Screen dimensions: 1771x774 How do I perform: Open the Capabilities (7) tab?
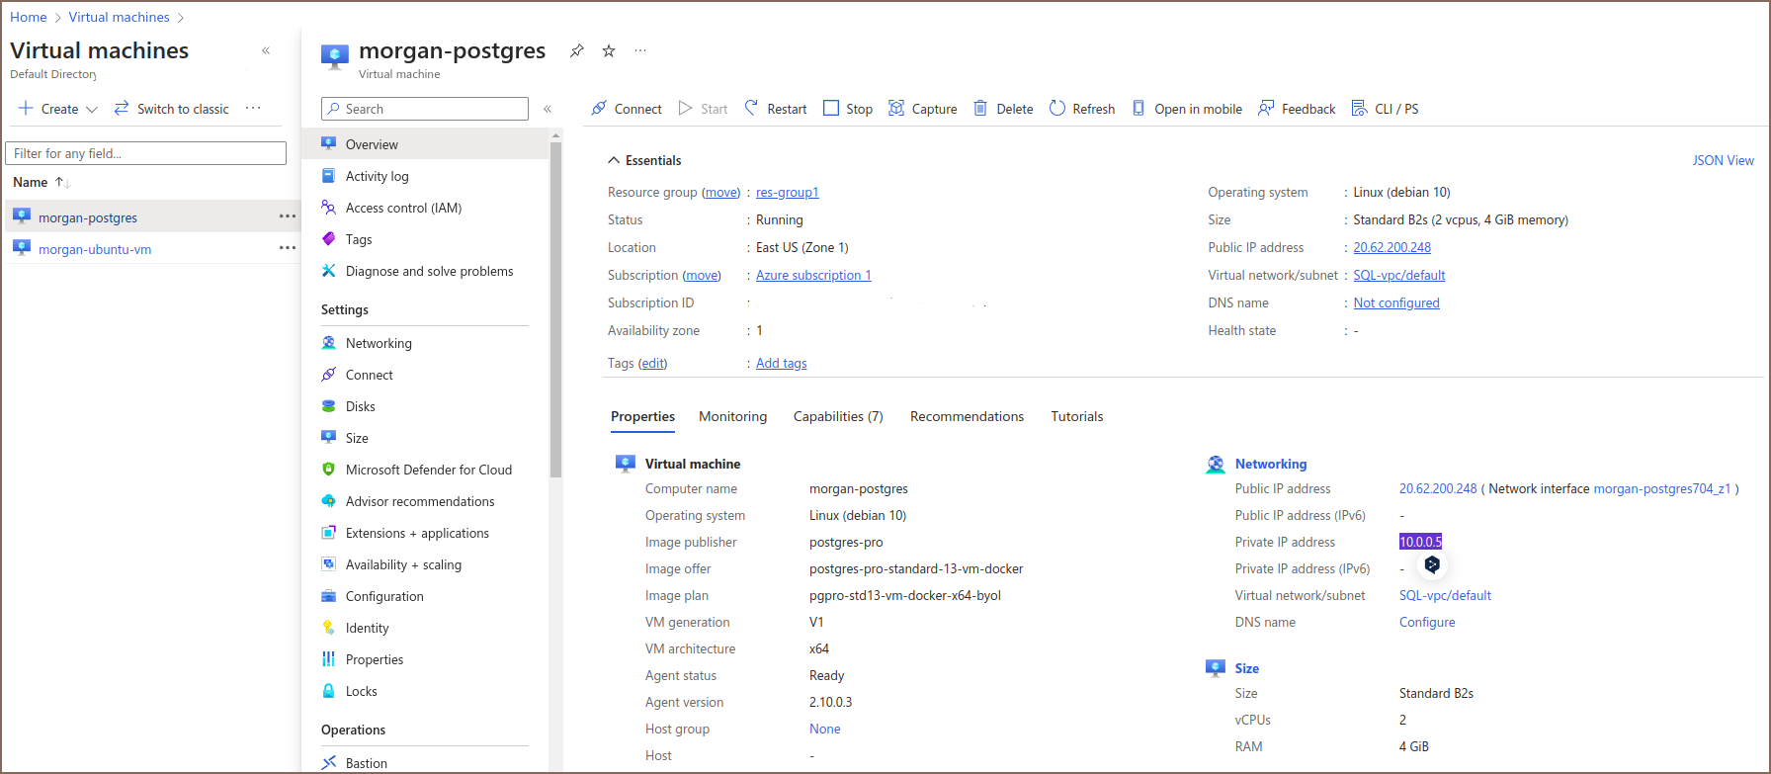tap(837, 416)
